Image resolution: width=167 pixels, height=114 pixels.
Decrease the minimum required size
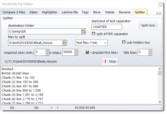point(47,54)
